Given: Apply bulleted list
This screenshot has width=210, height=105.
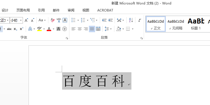Looking at the screenshot, I should [x=73, y=20].
